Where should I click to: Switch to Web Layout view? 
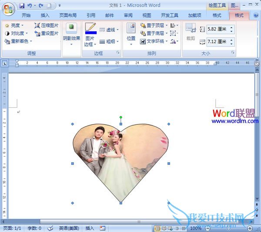(x=171, y=228)
